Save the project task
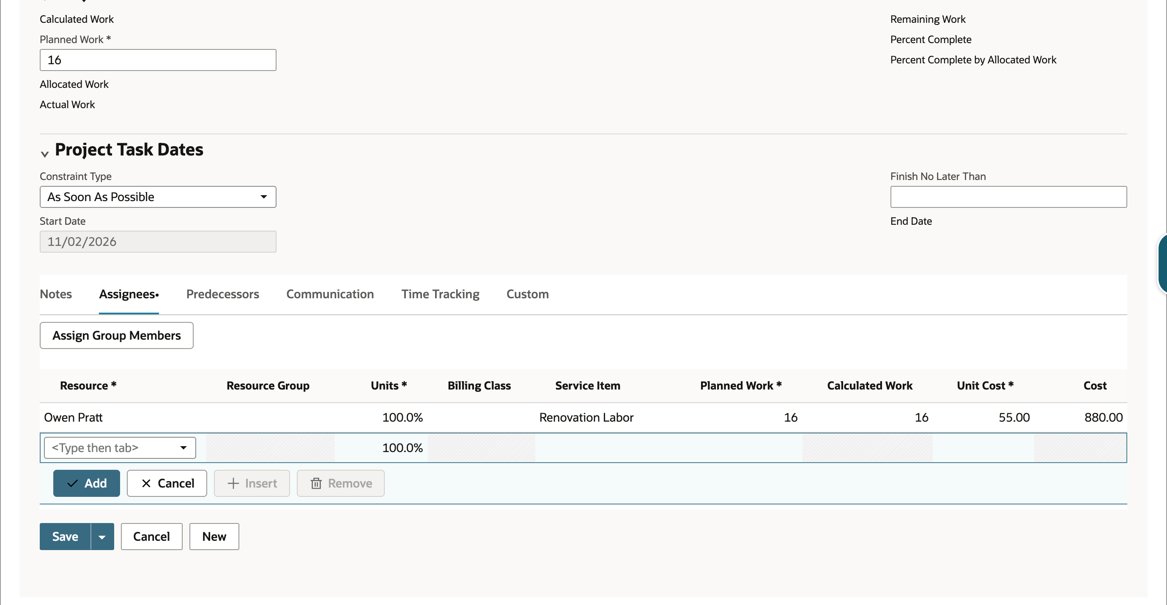 pos(65,537)
